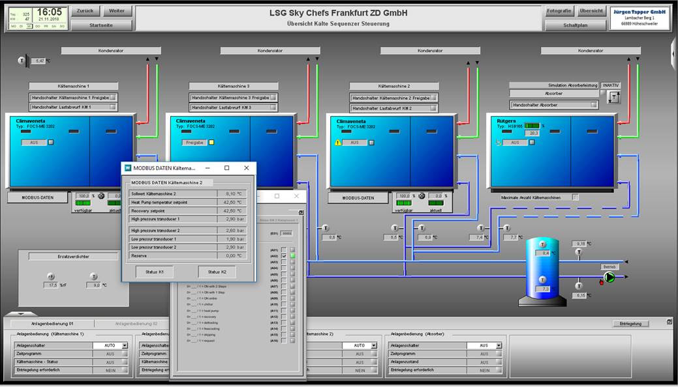Click the Maximale Anzahl Kältemaschinen input field
Viewport: 678px width, 387px height.
575,197
